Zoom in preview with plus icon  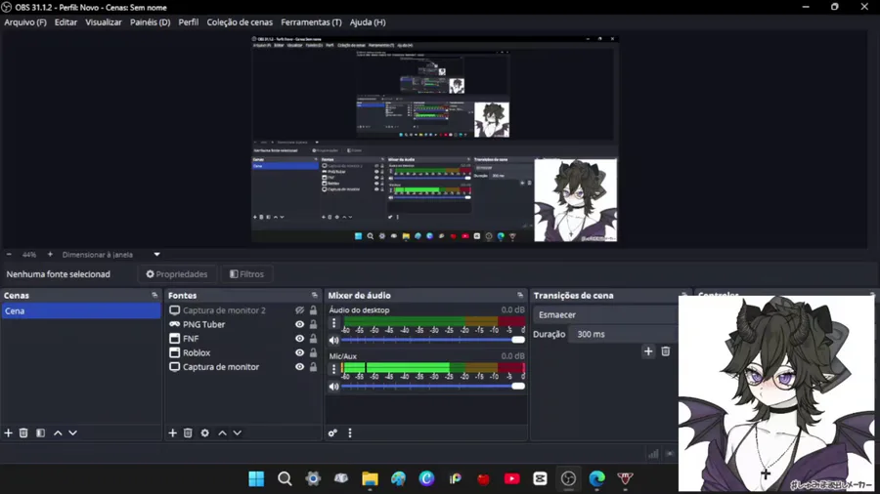50,254
